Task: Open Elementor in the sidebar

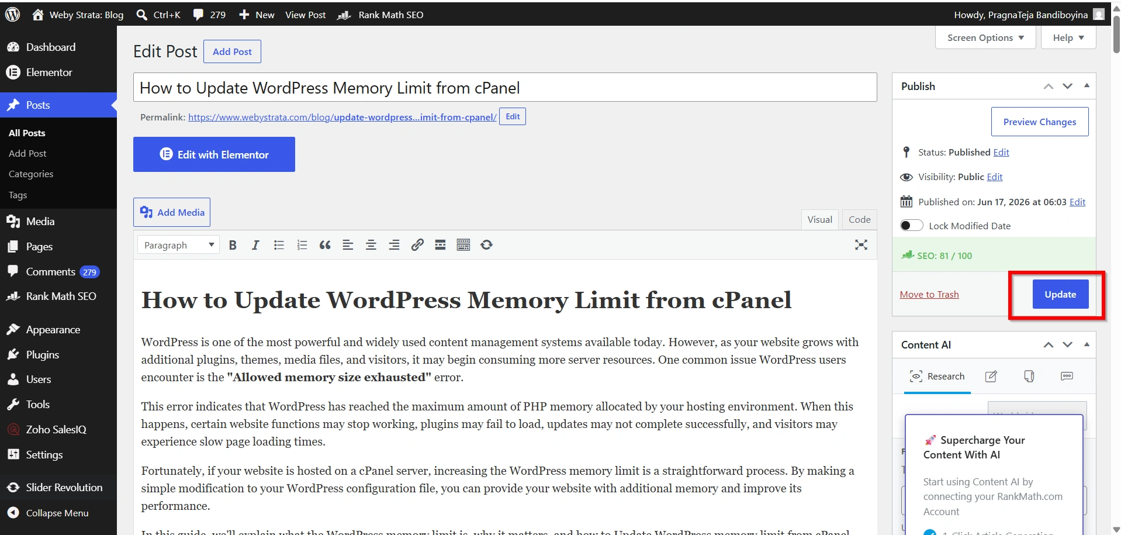Action: click(x=58, y=73)
